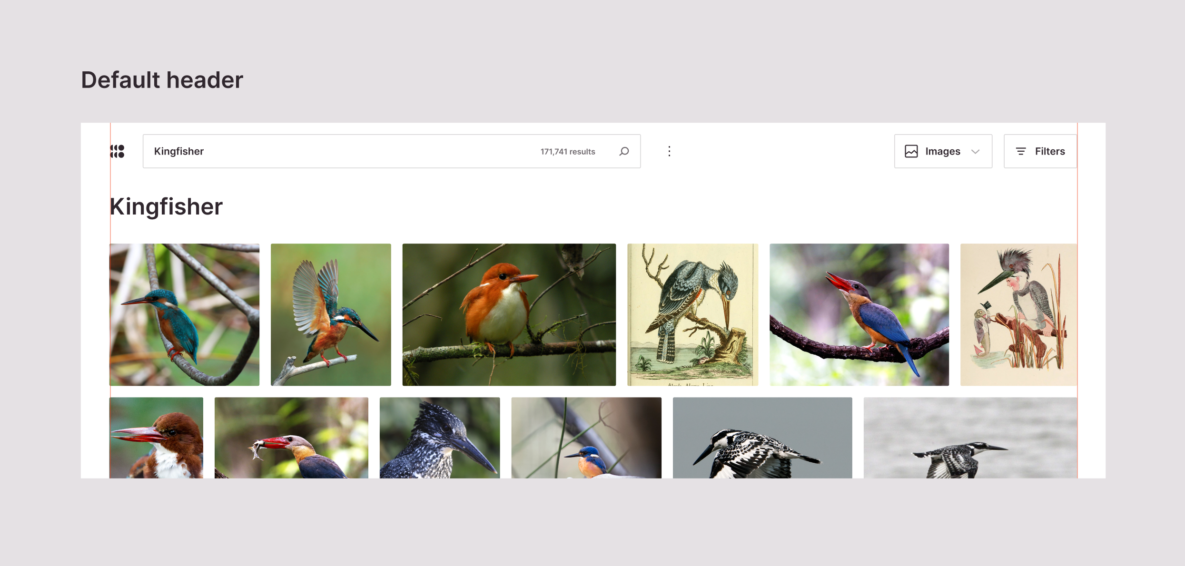Open the blue kingfisher on branch photo
Viewport: 1185px width, 566px height.
[x=185, y=314]
